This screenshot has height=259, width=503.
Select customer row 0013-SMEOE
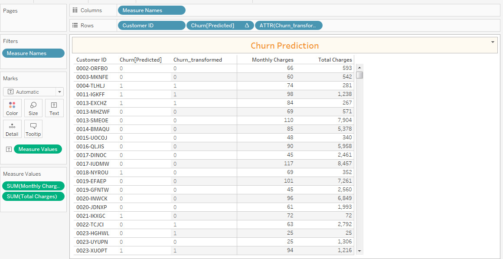[x=92, y=120]
